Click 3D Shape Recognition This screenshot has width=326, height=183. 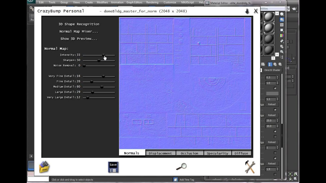point(79,24)
